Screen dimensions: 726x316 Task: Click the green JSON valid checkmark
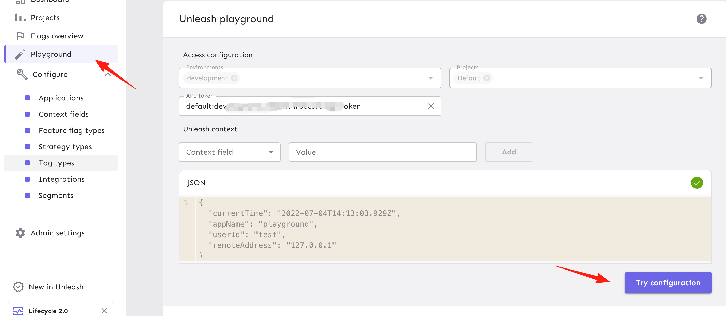(697, 183)
